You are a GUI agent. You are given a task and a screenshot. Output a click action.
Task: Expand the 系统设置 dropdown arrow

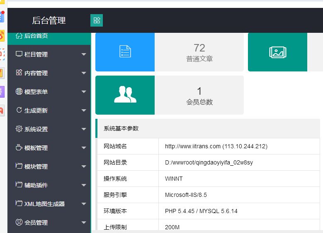coord(84,129)
